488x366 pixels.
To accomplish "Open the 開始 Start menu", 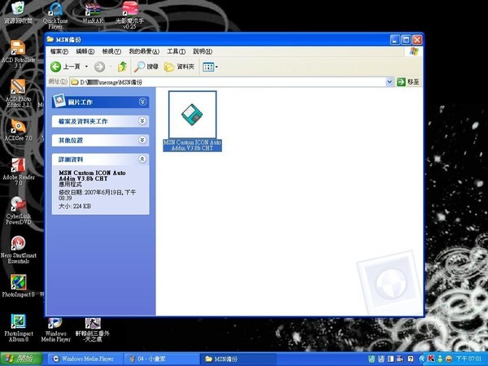I will tap(21, 359).
